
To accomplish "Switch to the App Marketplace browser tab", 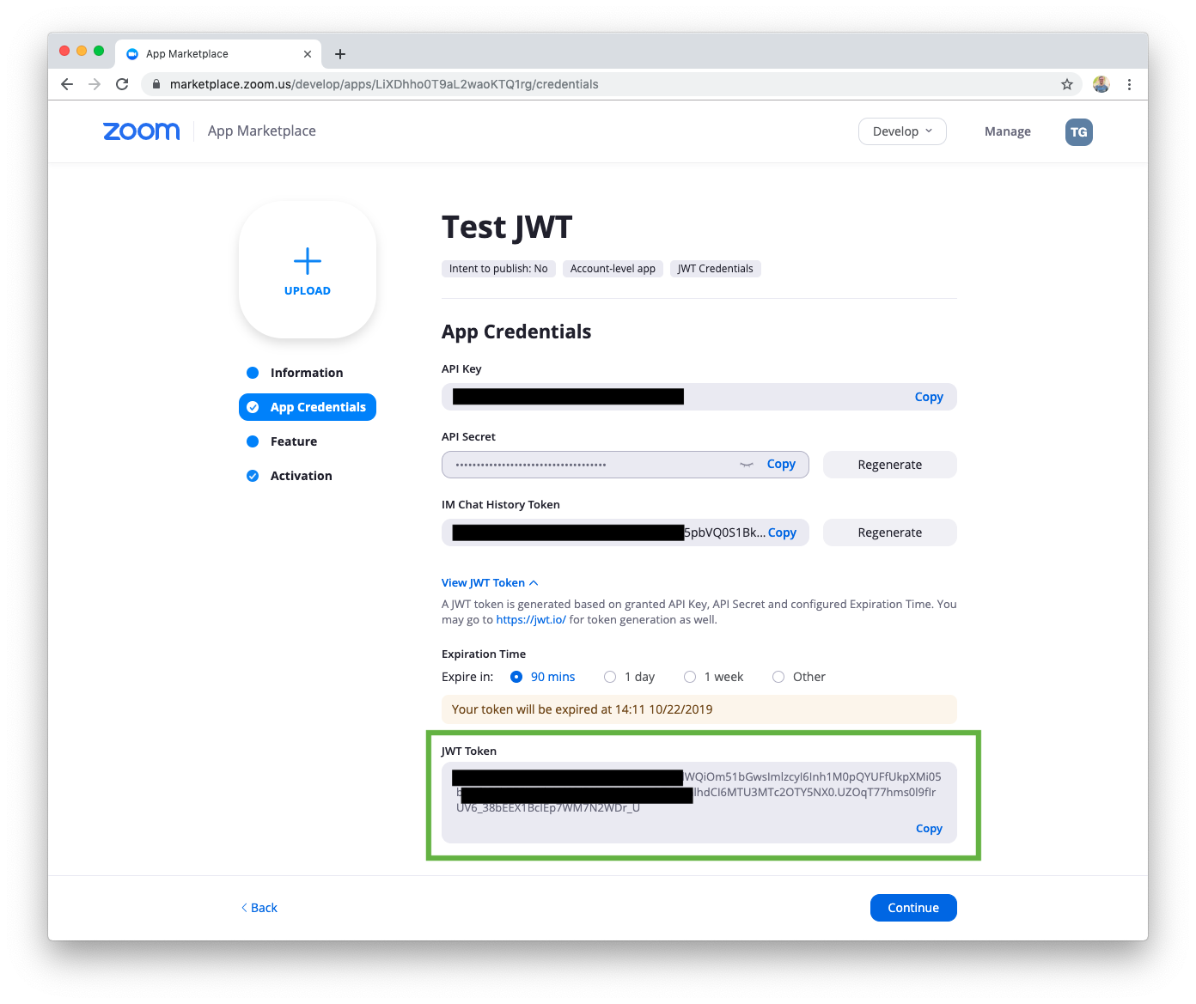I will (218, 54).
